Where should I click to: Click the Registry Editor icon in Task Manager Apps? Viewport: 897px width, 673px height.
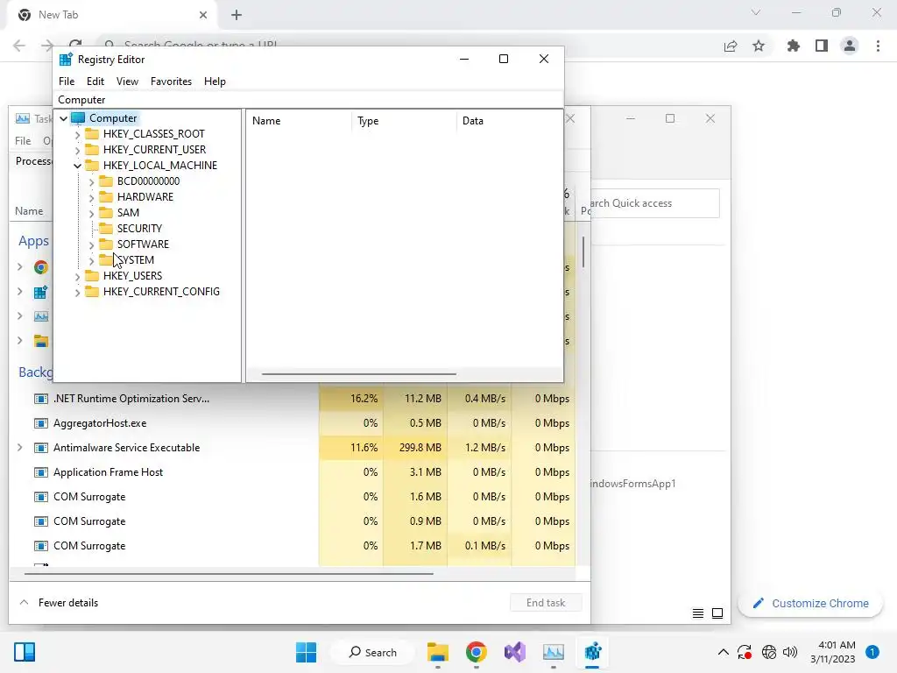pos(40,293)
